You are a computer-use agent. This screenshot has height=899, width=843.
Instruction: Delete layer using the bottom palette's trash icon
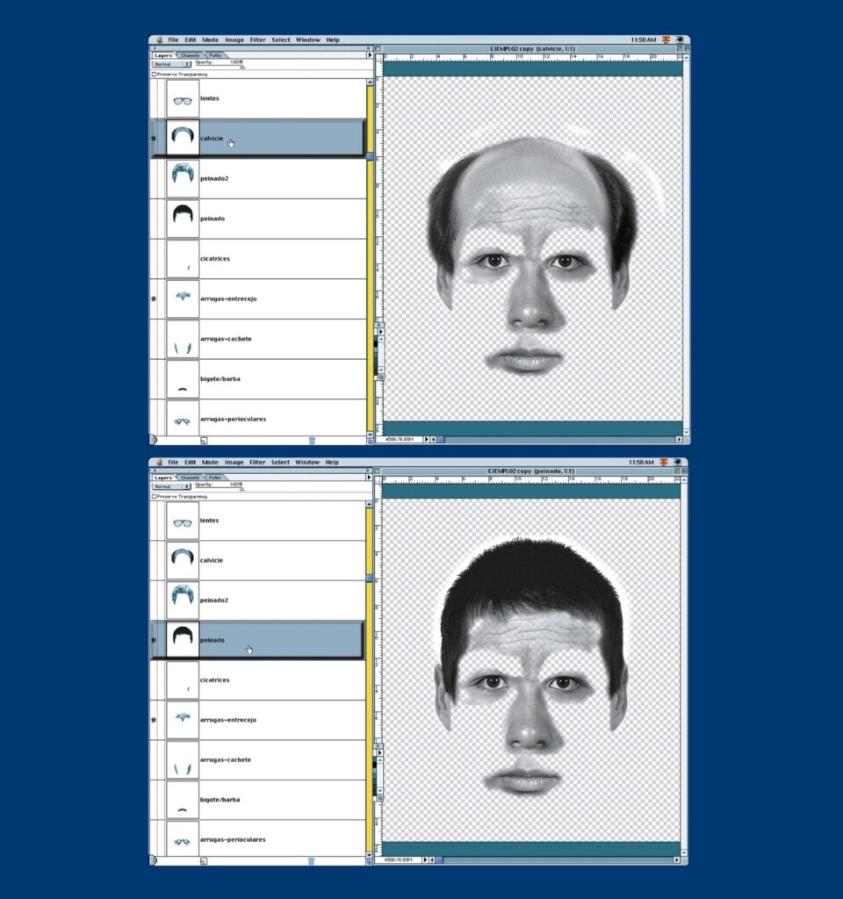pos(312,861)
